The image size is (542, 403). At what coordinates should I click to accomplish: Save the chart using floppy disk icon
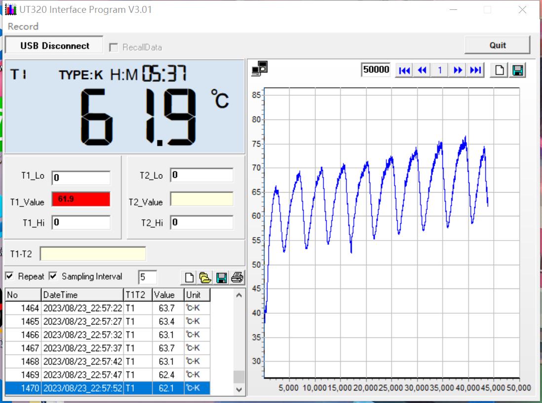pyautogui.click(x=518, y=70)
